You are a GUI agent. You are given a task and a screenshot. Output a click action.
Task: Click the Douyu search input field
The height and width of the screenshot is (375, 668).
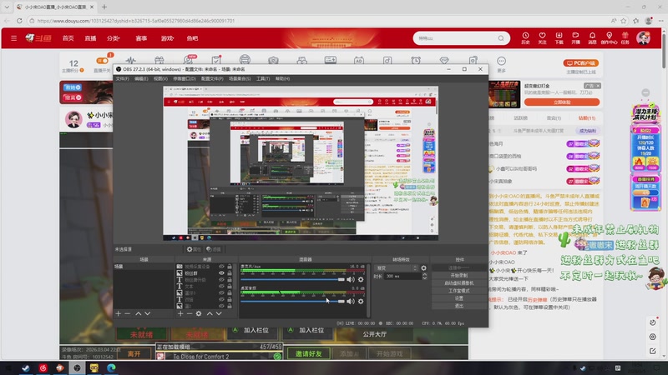point(456,38)
